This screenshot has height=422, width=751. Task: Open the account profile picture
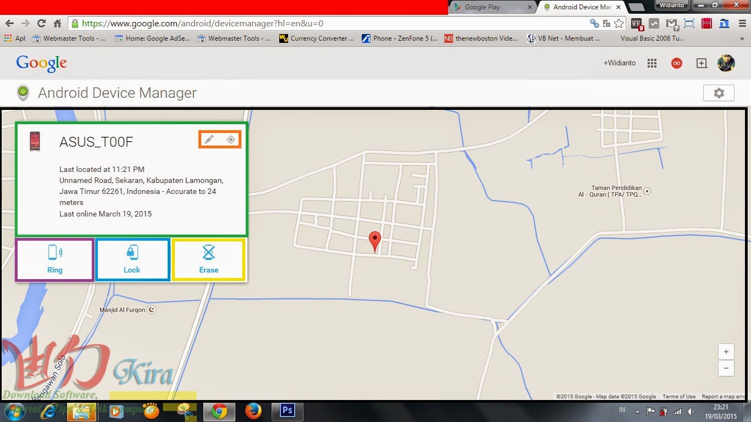click(x=726, y=63)
